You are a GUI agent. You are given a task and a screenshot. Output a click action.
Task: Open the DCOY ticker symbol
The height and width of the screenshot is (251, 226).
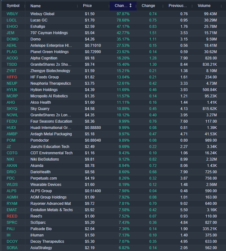(12, 242)
